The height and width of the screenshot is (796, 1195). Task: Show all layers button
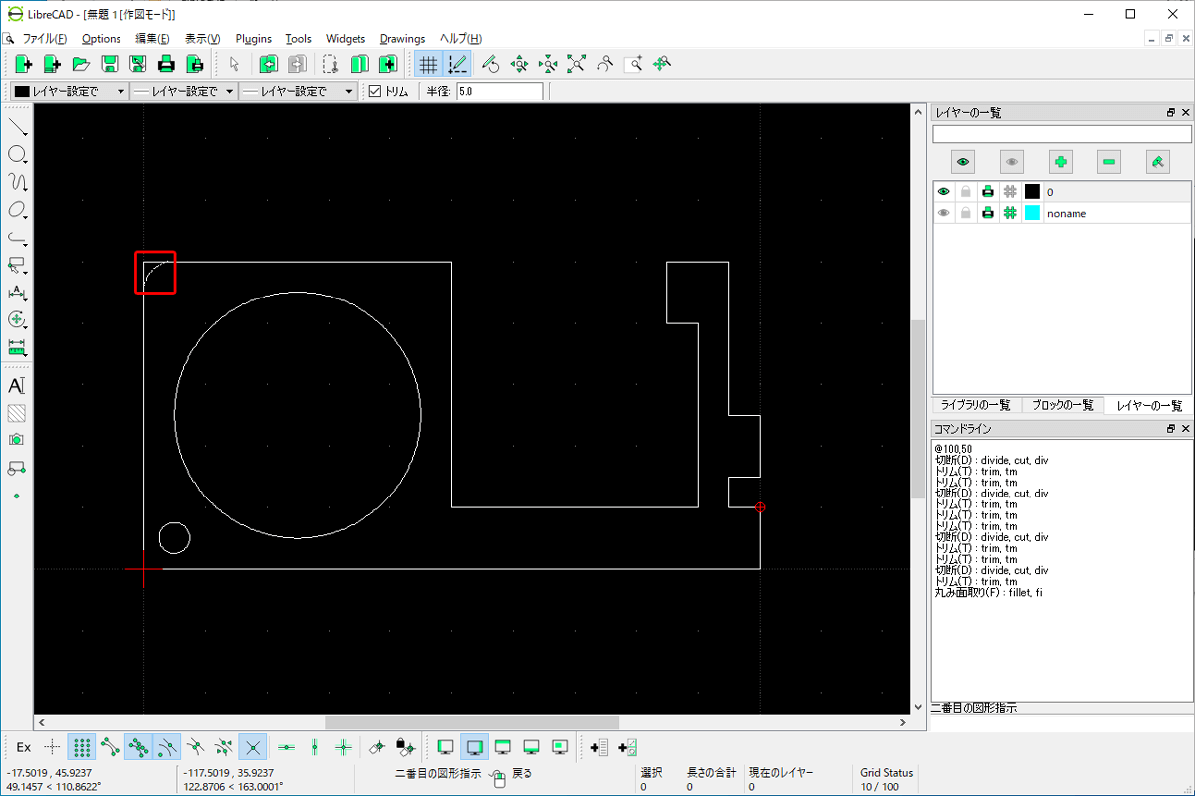tap(963, 162)
